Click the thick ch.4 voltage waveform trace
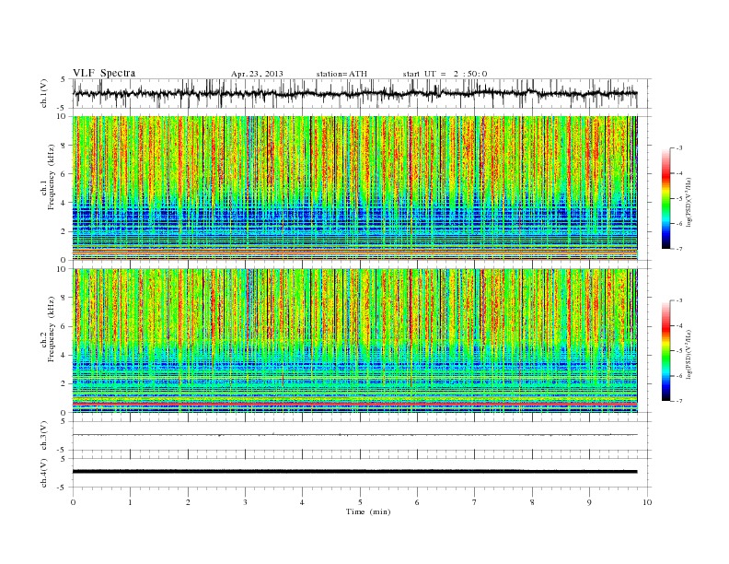The width and height of the screenshot is (729, 564). pos(354,472)
